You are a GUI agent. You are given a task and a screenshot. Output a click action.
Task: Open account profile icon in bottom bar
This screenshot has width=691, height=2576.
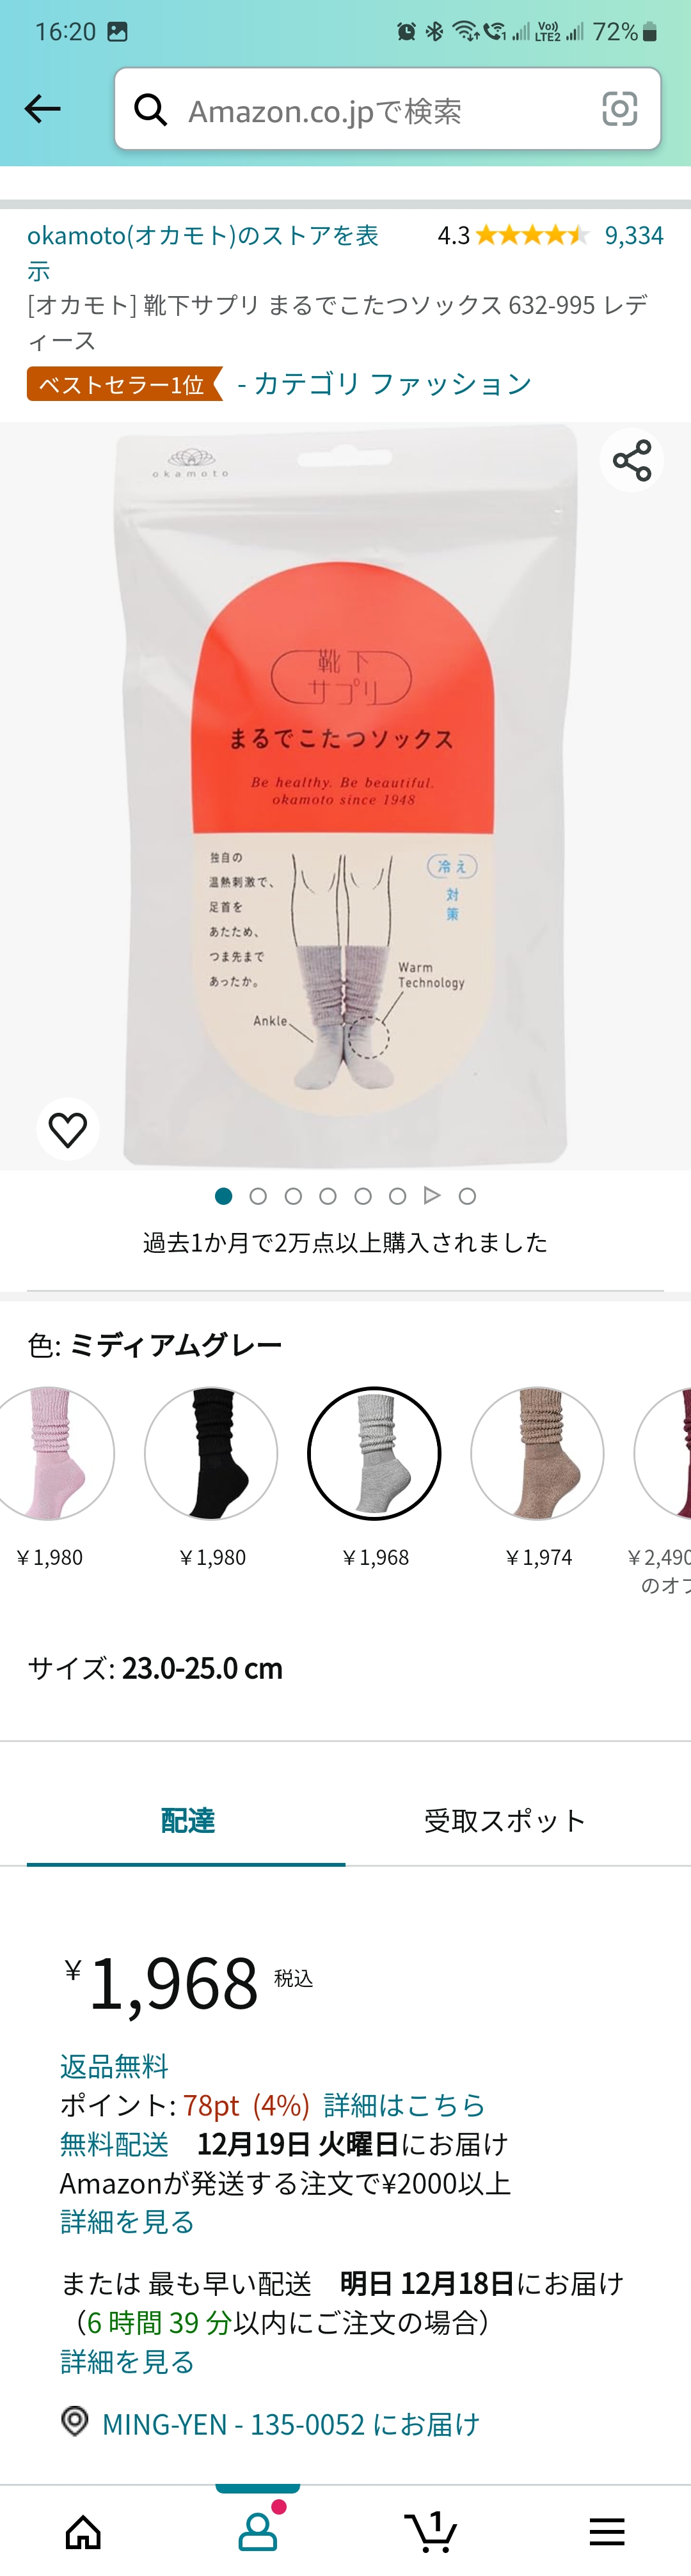(258, 2530)
